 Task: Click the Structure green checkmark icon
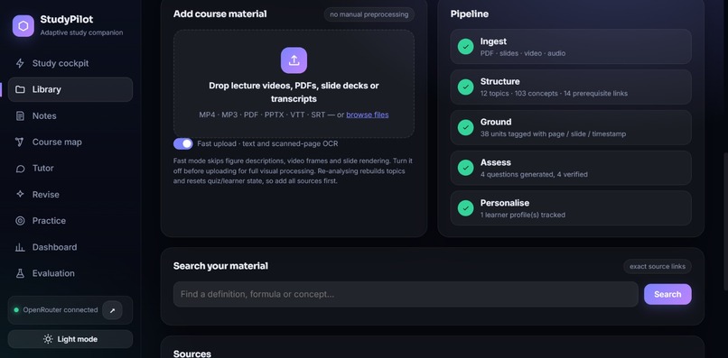tap(466, 87)
